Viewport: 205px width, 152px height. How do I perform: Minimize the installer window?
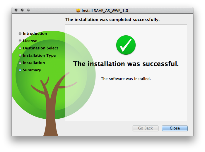pos(22,10)
